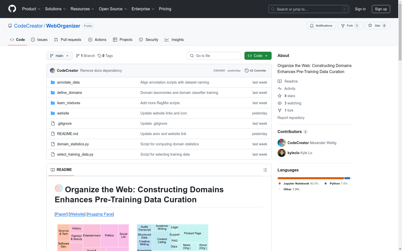The width and height of the screenshot is (402, 251).
Task: Click the kyleclo contributor avatar
Action: (x=281, y=153)
